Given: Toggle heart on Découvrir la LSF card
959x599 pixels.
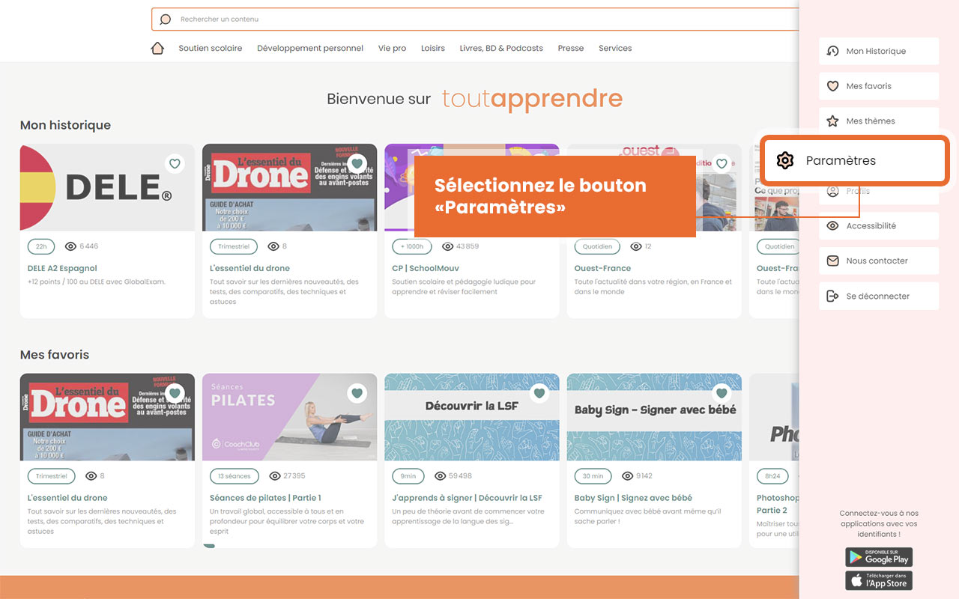Looking at the screenshot, I should coord(539,393).
